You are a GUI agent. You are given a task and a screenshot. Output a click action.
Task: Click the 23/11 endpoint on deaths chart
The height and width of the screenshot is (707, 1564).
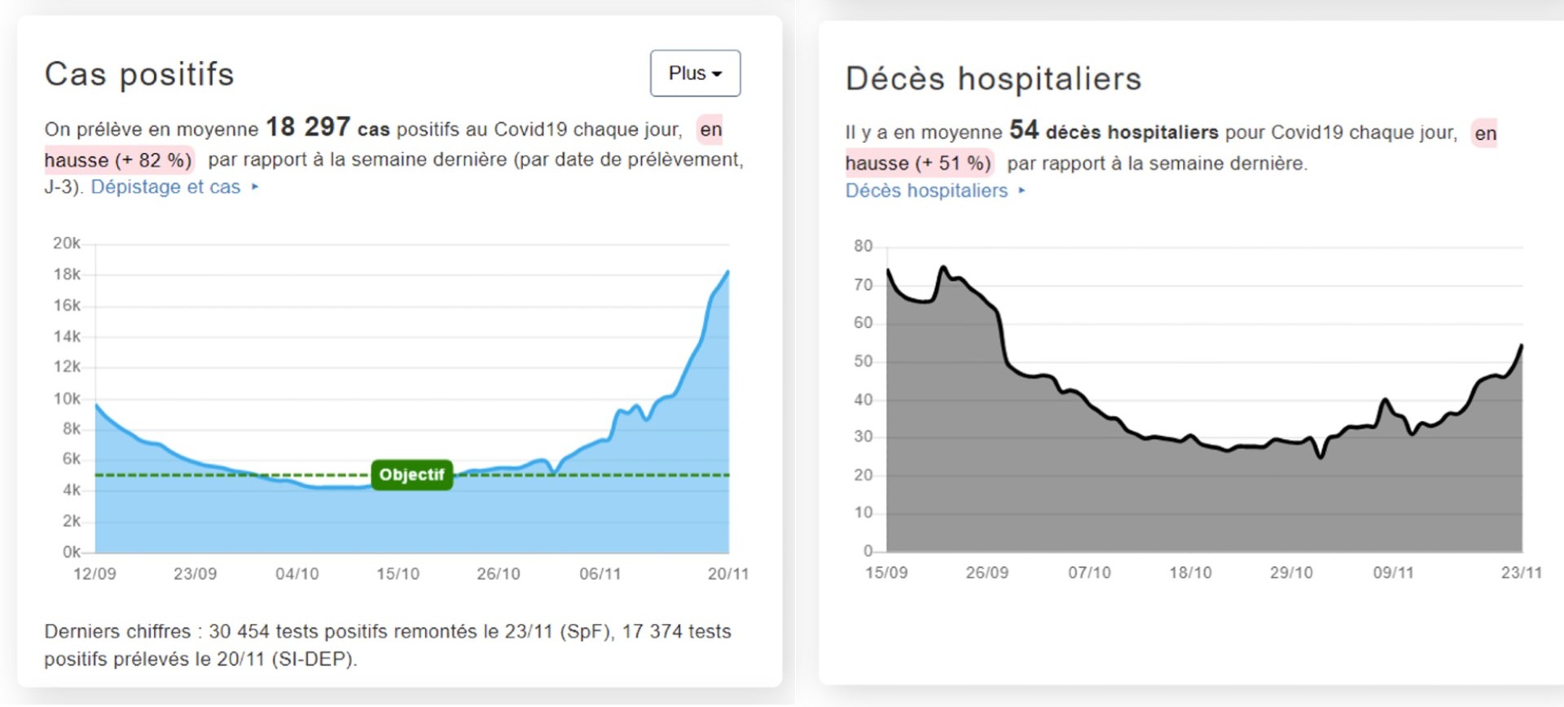tap(1521, 346)
